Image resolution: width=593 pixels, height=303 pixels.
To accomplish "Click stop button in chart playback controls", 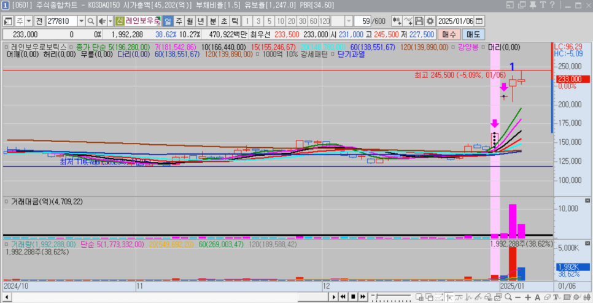I will click(353, 297).
